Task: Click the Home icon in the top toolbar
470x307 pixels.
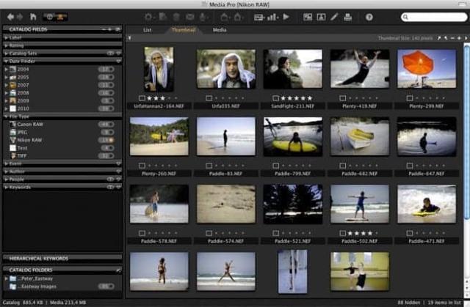Action: click(33, 16)
